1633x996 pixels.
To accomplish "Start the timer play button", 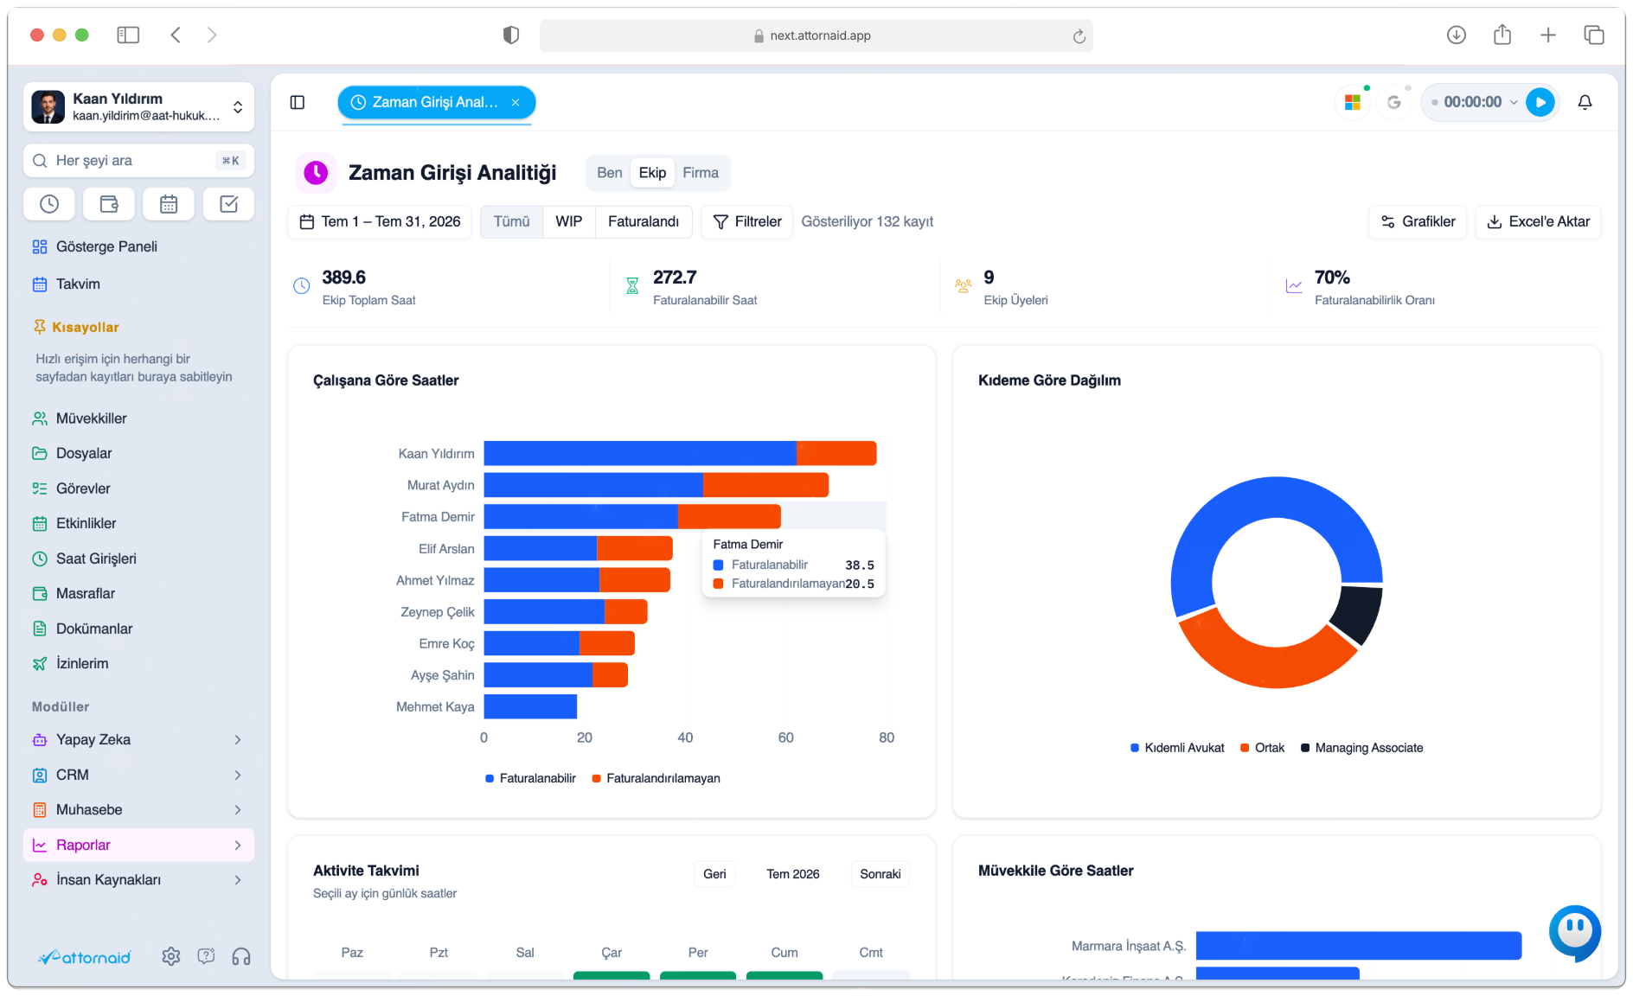I will (1540, 102).
